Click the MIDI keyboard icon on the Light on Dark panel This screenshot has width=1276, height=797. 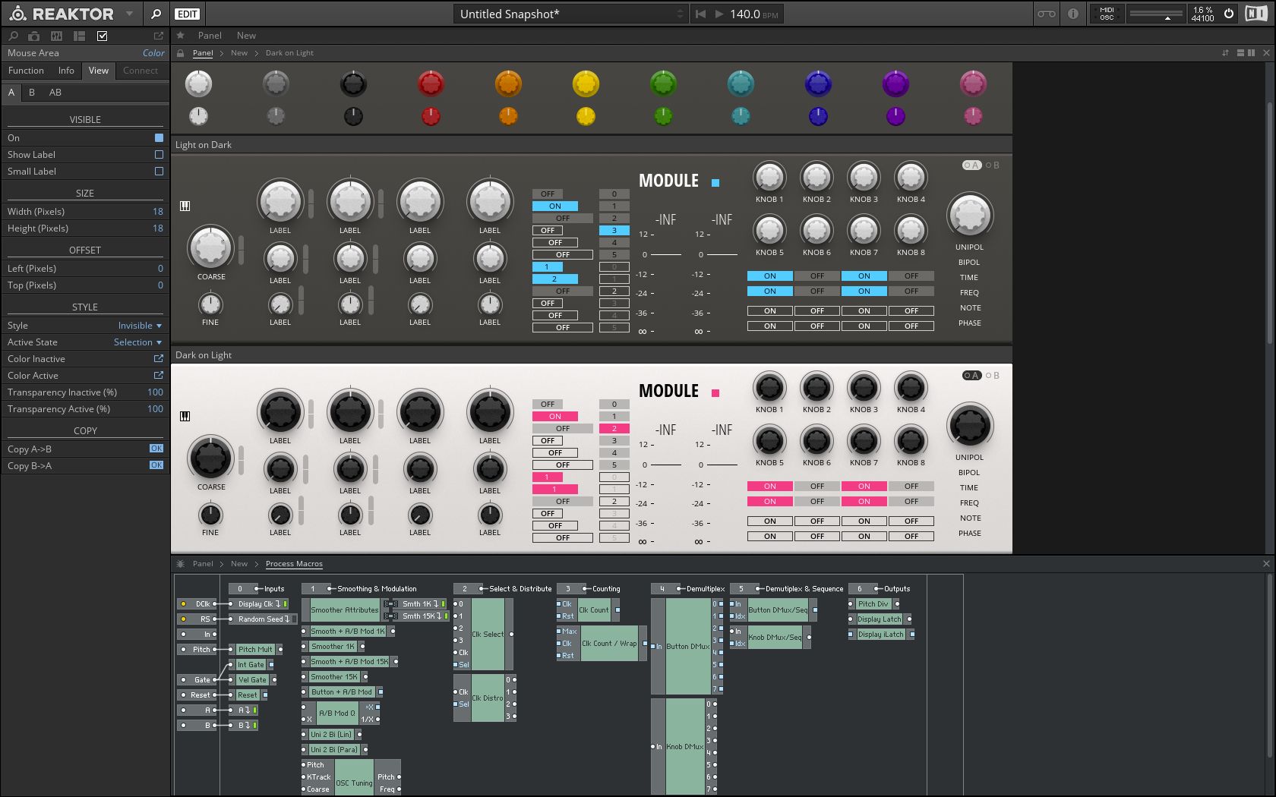coord(184,205)
